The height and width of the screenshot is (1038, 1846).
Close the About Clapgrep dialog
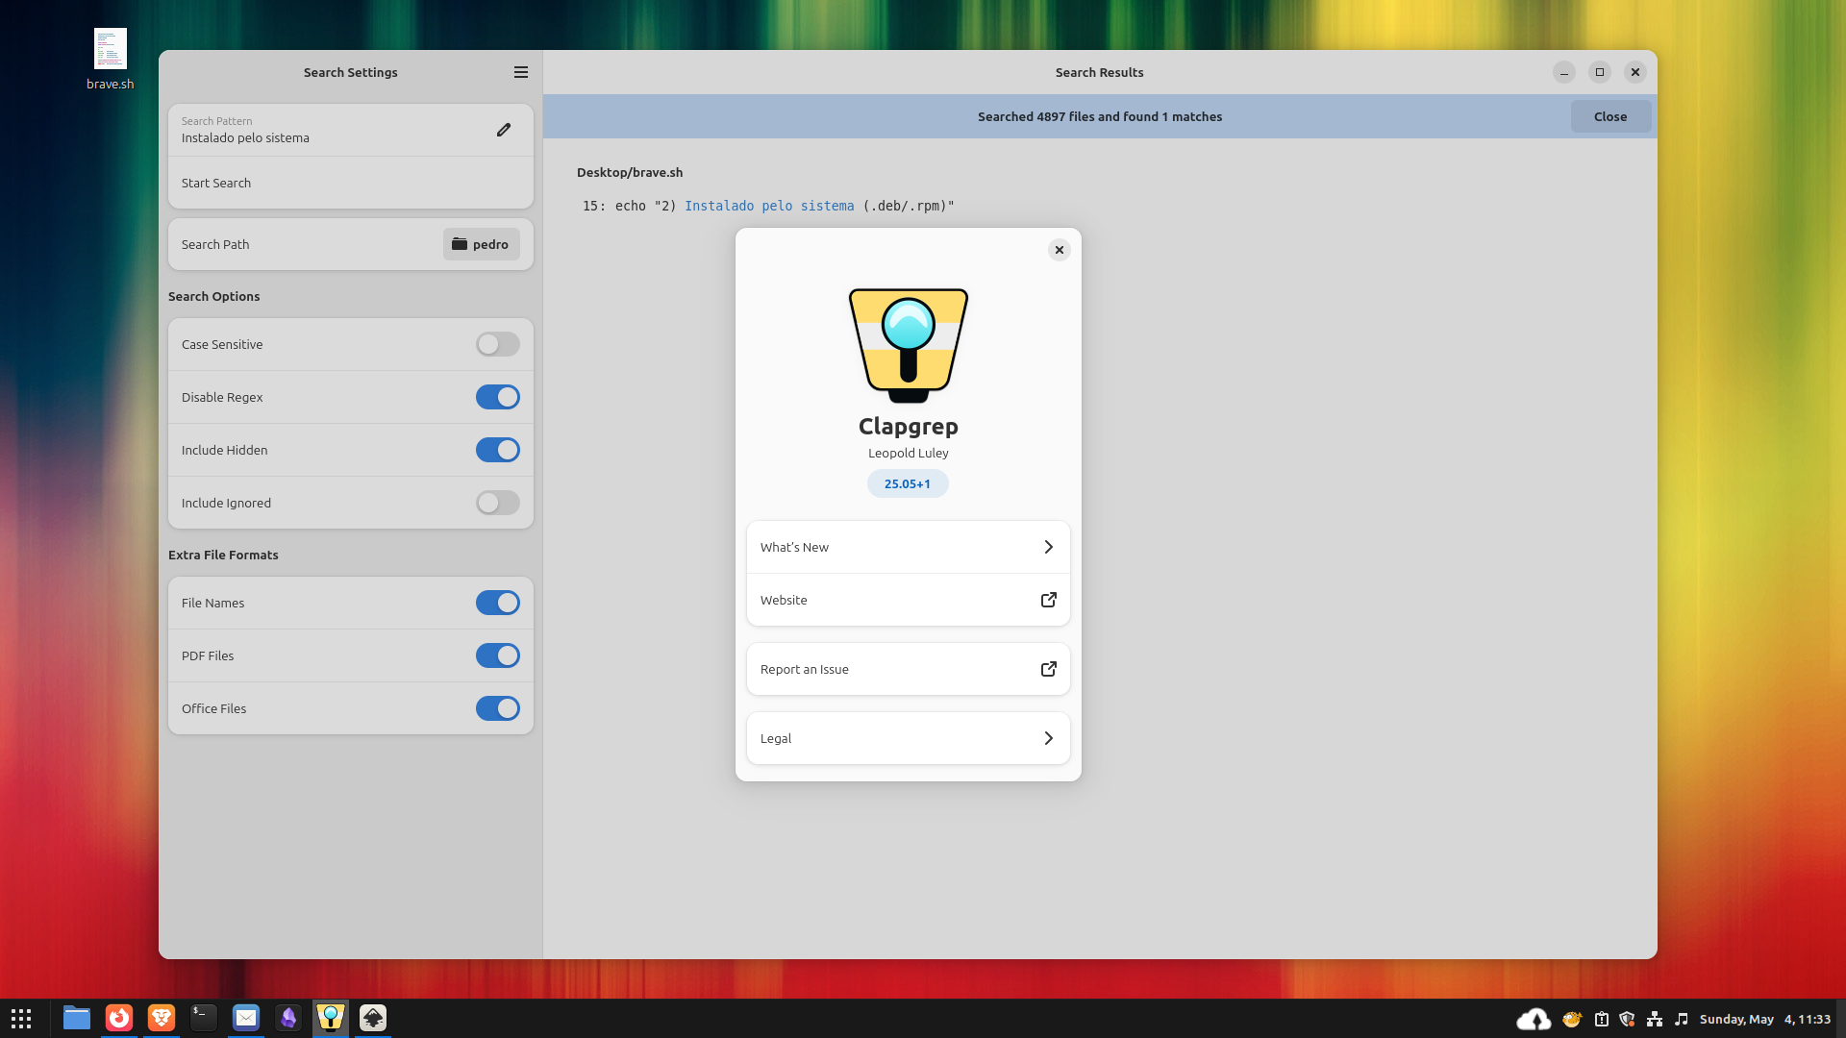click(x=1059, y=250)
